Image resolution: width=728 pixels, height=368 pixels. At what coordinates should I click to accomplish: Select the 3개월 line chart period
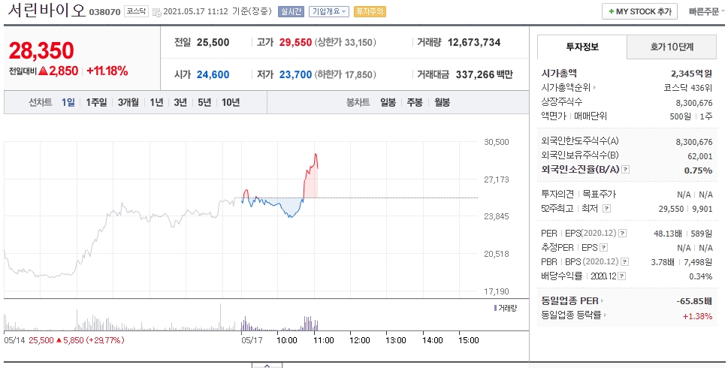pos(128,103)
